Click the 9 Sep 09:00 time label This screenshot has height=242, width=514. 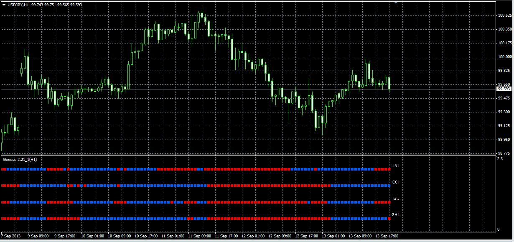38,236
